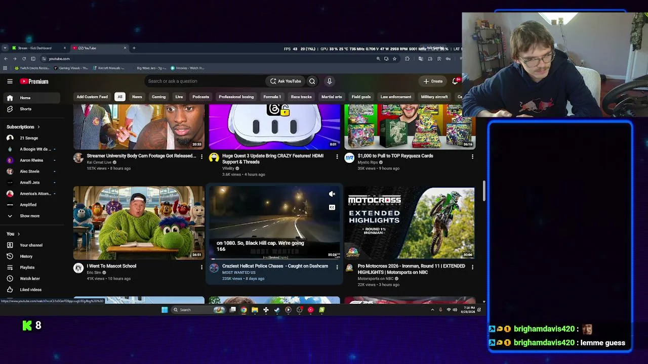
Task: Open more options for Huge Quest 3 Update video
Action: [x=337, y=157]
